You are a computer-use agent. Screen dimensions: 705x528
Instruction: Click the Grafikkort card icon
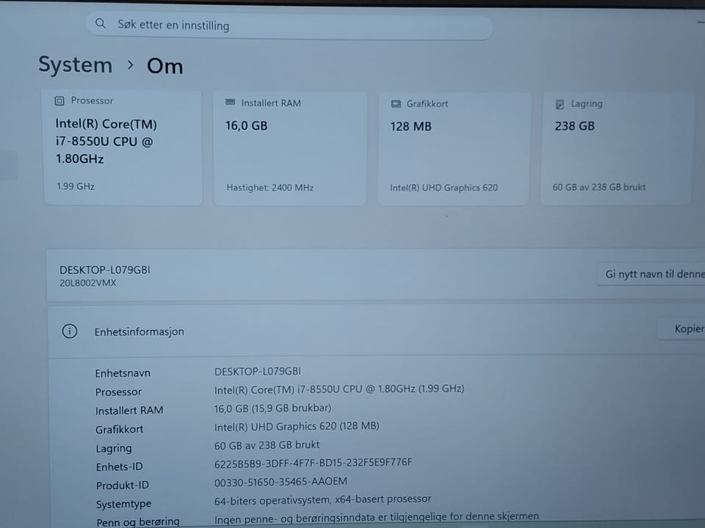[x=396, y=104]
